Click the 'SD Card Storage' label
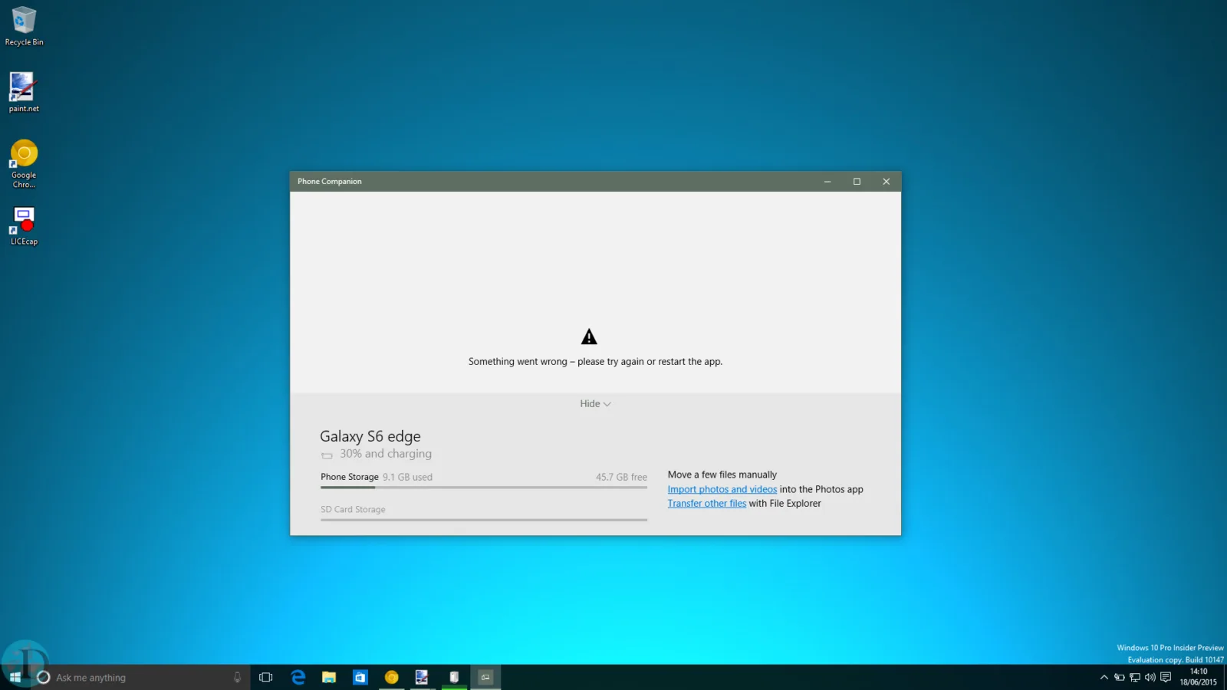This screenshot has width=1227, height=690. [x=353, y=509]
